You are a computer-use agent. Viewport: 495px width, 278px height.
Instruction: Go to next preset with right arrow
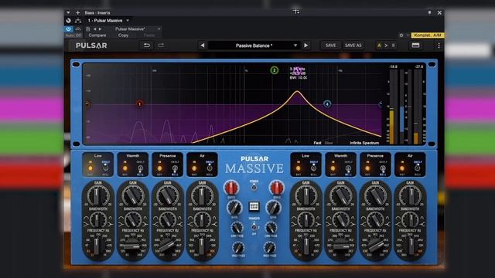(x=306, y=46)
